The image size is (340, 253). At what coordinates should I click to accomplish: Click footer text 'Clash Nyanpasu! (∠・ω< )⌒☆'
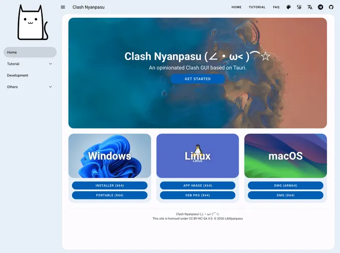click(198, 214)
